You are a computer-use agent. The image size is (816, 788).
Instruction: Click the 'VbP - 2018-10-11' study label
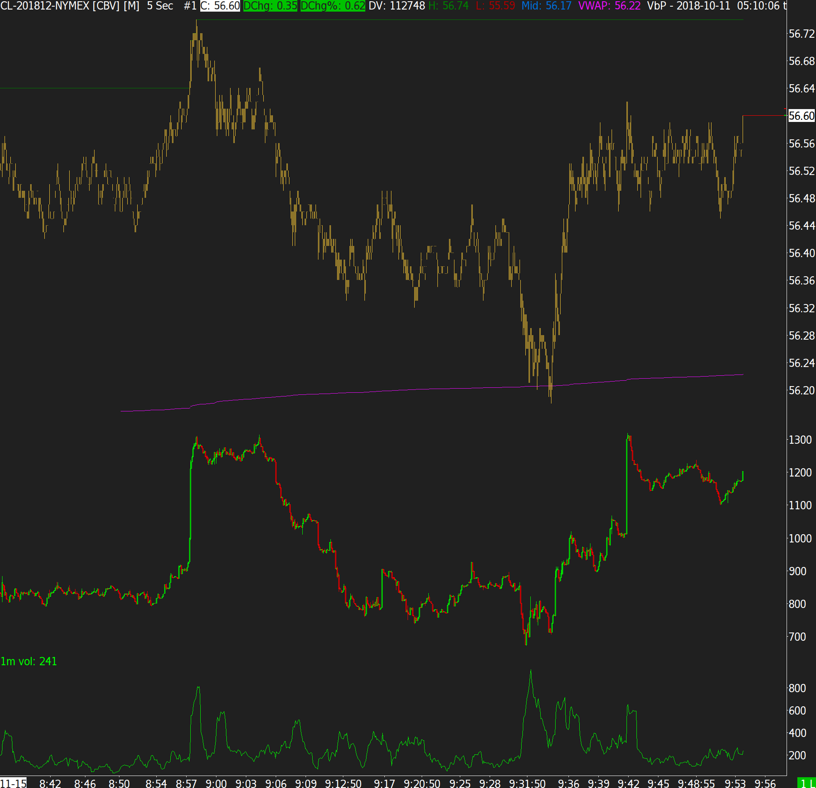tap(689, 6)
